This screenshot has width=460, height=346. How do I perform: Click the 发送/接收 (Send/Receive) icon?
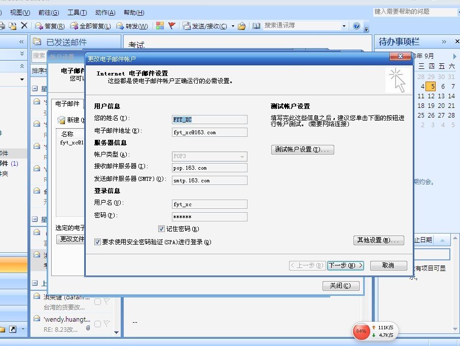(x=203, y=26)
